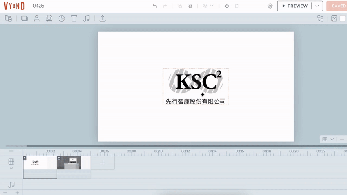Add Text with the T icon
The image size is (347, 195).
tap(74, 18)
